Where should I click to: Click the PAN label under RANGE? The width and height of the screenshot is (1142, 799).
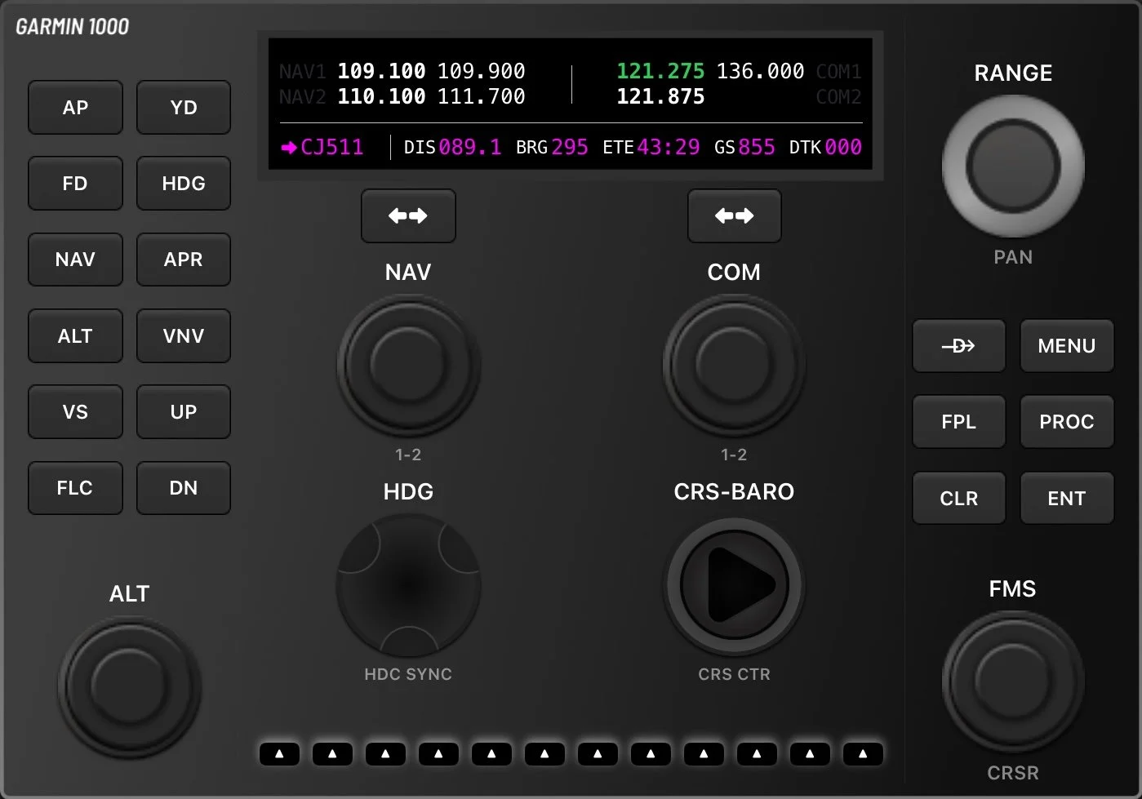coord(1013,257)
